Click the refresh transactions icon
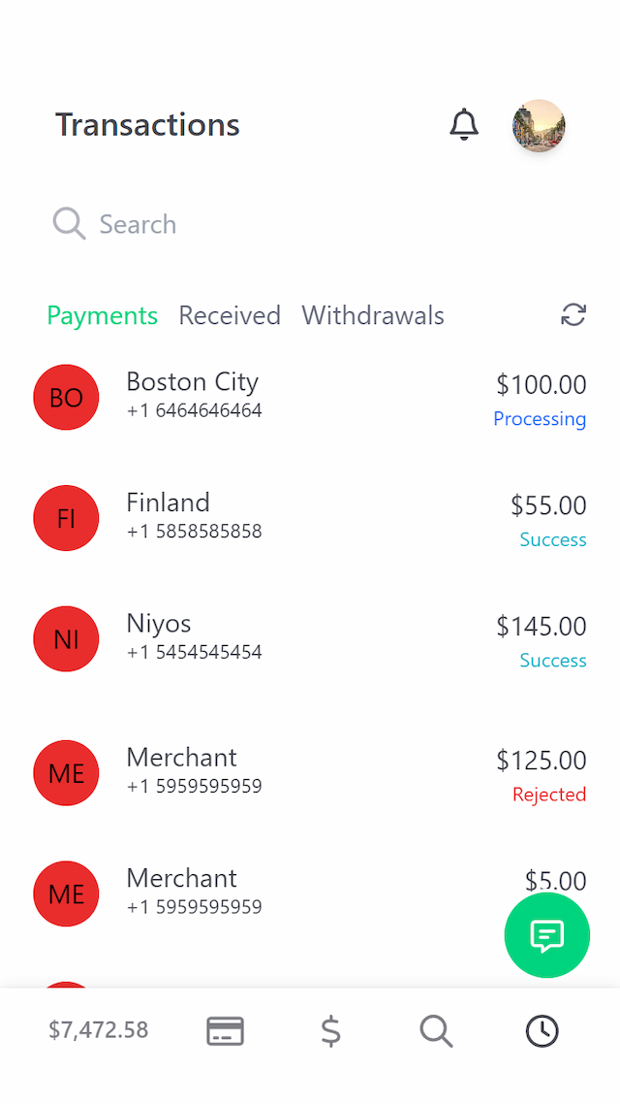 (x=573, y=315)
